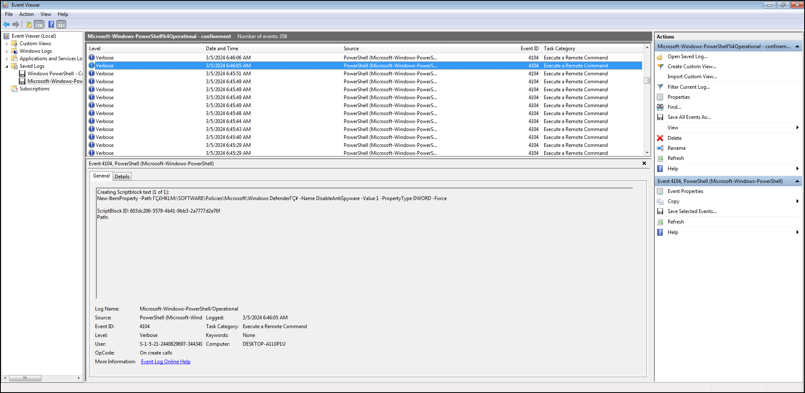
Task: Close the event preview pane
Action: (644, 163)
